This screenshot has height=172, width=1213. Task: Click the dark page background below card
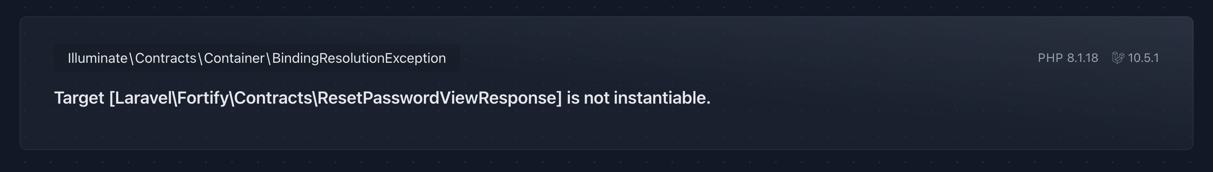coord(606,162)
